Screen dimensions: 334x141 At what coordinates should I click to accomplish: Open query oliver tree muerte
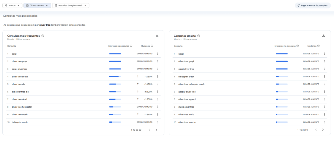[x=187, y=122]
